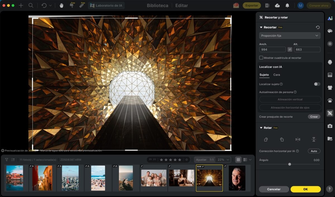Open the portrait head sidebar panel

[330, 62]
